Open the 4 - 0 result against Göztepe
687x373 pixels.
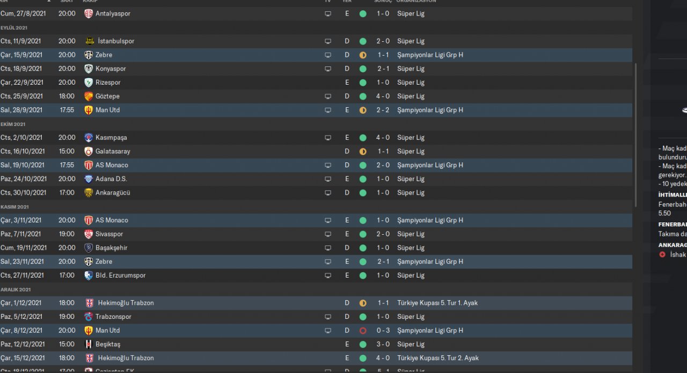tap(383, 96)
